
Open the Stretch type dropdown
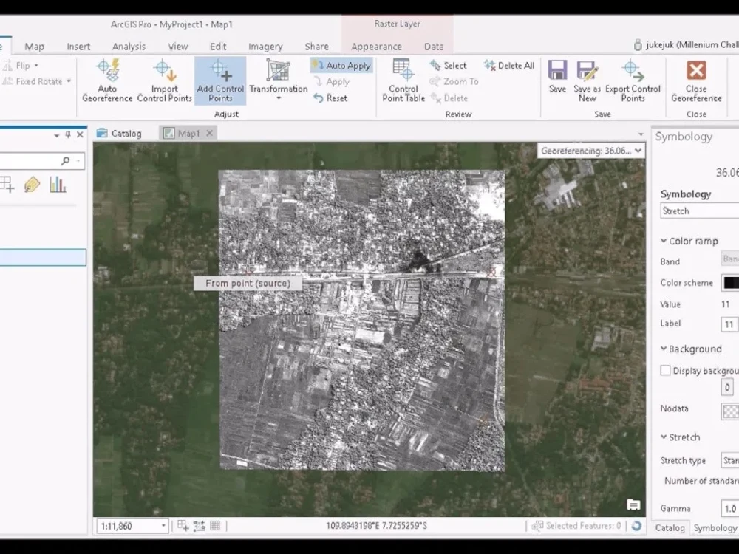729,459
